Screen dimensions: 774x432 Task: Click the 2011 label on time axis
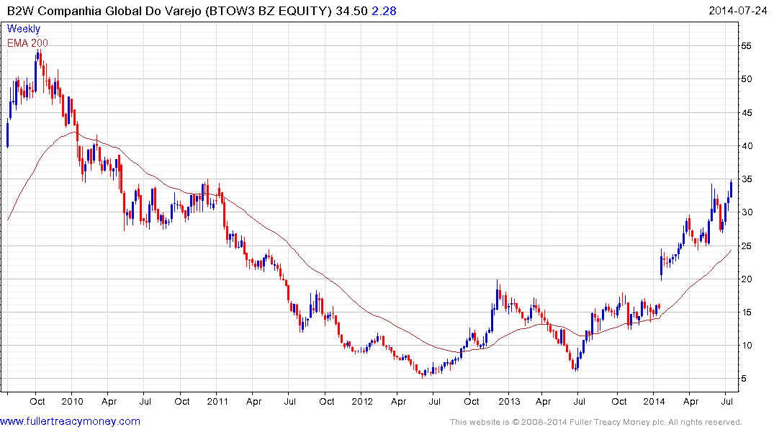[217, 401]
